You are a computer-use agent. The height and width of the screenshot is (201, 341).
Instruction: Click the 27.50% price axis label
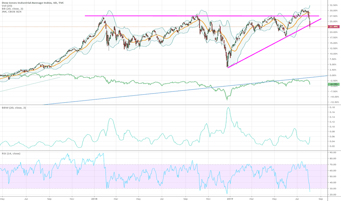pyautogui.click(x=334, y=16)
